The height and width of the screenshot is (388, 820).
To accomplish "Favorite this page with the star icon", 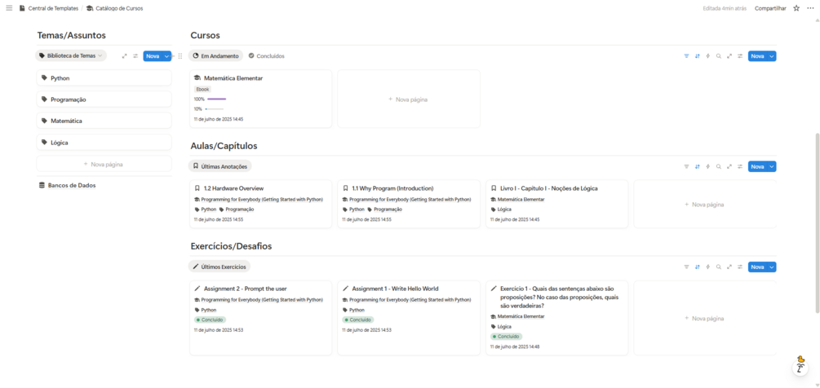I will 796,8.
